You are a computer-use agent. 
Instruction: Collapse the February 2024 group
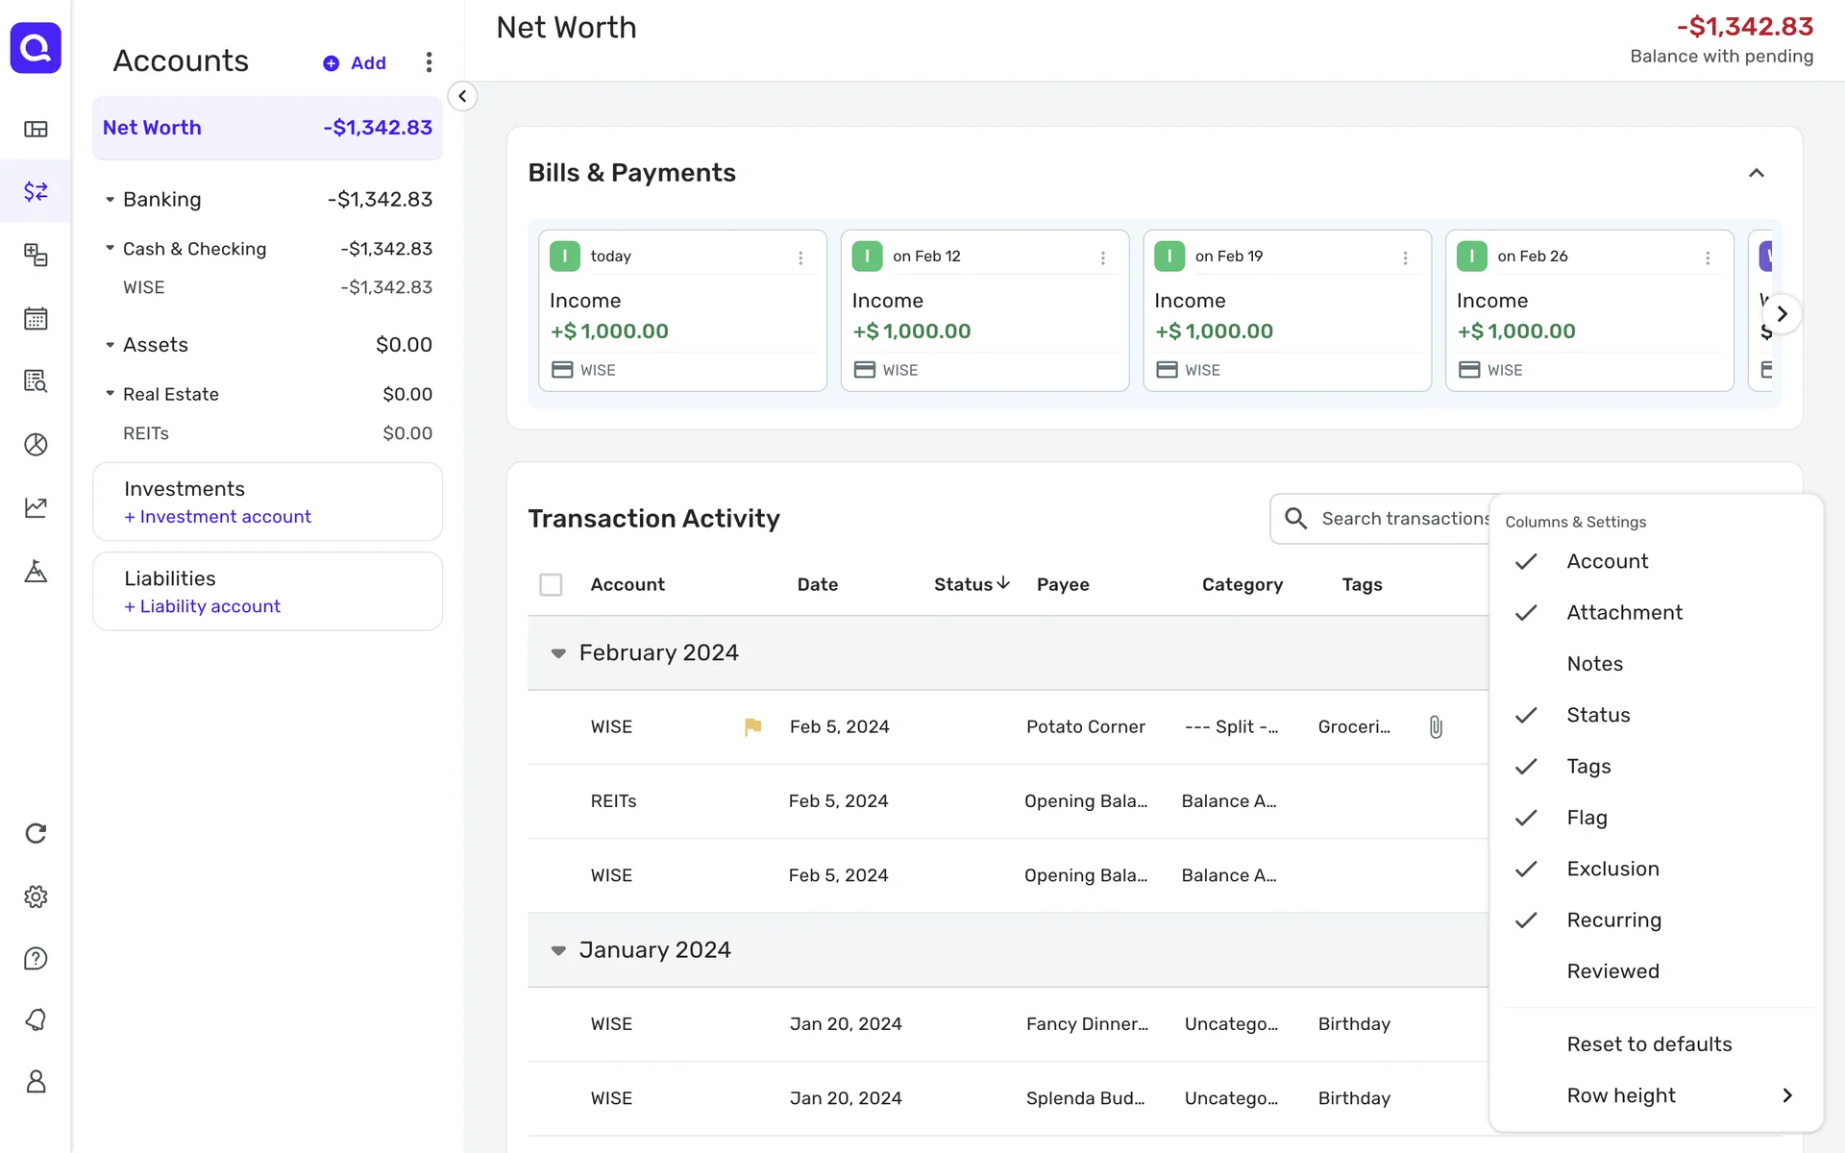tap(558, 653)
